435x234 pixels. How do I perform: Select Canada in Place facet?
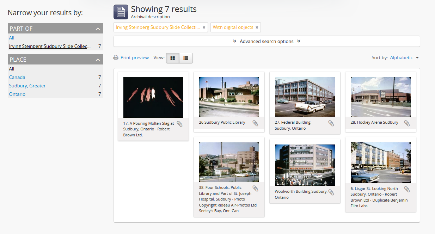click(x=17, y=77)
